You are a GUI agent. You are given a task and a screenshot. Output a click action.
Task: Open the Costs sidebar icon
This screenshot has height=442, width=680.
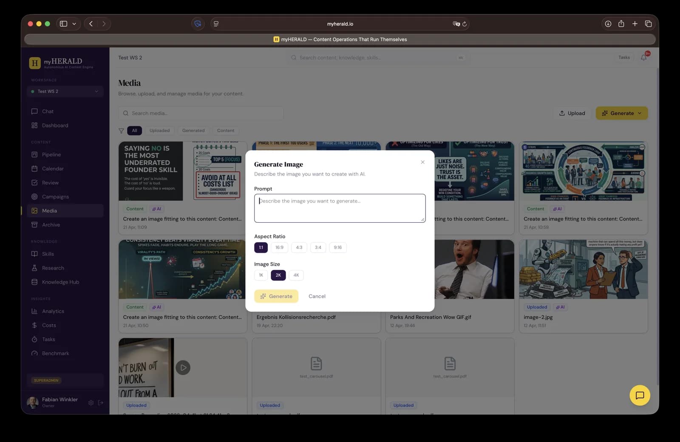click(34, 326)
